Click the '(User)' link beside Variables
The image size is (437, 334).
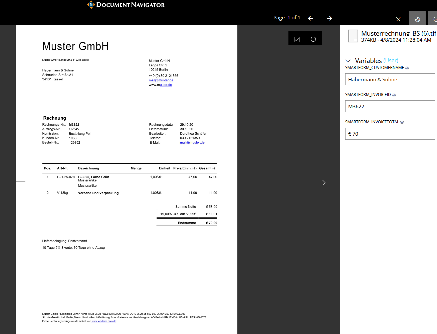(391, 61)
